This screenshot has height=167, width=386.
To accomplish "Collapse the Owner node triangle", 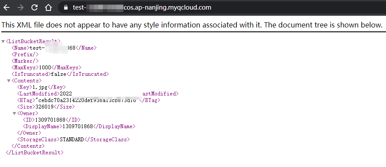I will [14, 113].
